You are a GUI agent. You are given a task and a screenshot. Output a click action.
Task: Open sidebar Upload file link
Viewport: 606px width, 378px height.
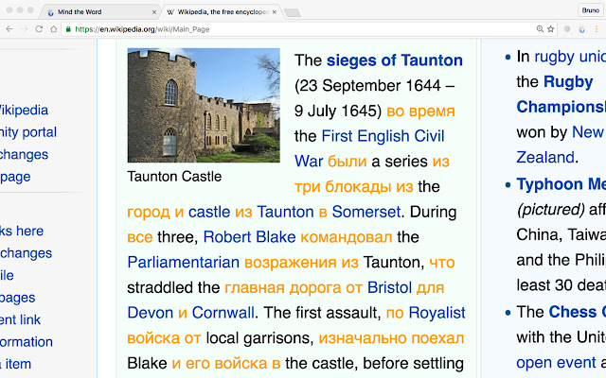(7, 275)
